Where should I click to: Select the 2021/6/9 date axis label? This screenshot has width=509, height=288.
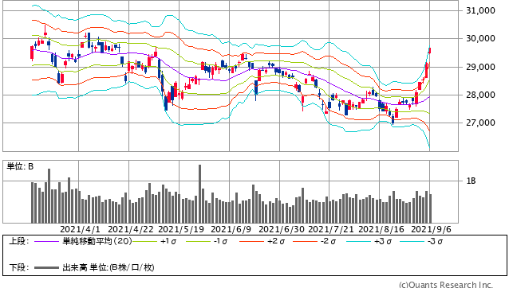point(231,229)
